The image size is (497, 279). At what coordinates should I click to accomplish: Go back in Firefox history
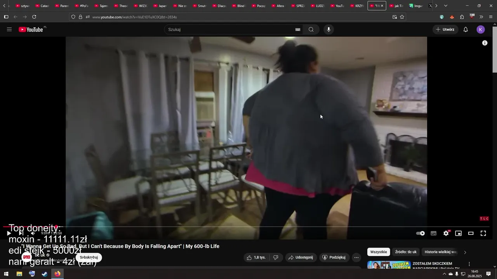point(16,17)
